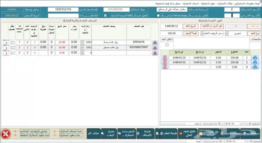Screen dimensions: 262x143
Task: Click the طباعة الأصناف print items button
Action: (146, 134)
